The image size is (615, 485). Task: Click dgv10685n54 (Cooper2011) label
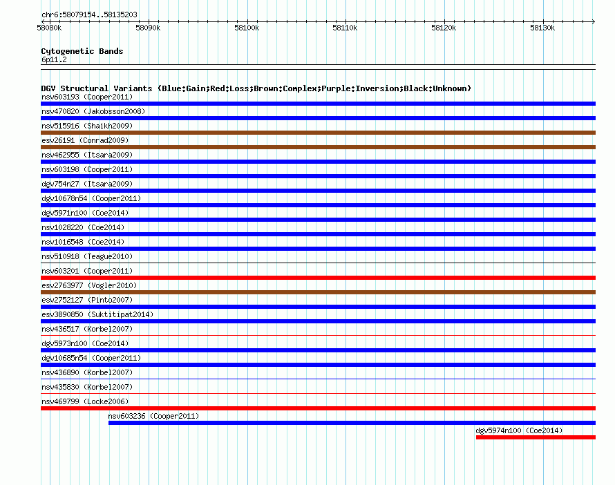[91, 358]
